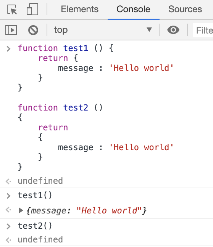This screenshot has height=247, width=213.
Task: Toggle the device toolbar icon
Action: tap(32, 9)
